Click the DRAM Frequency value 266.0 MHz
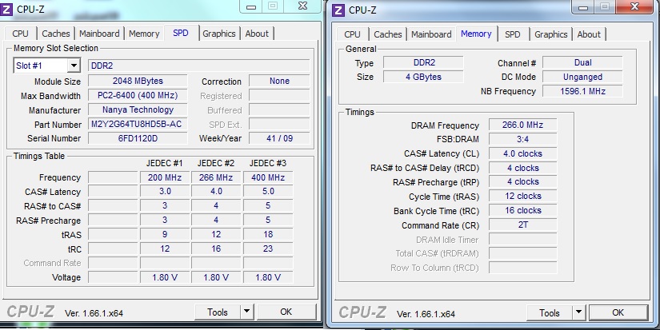Screen dimensions: 660x330 coord(522,125)
